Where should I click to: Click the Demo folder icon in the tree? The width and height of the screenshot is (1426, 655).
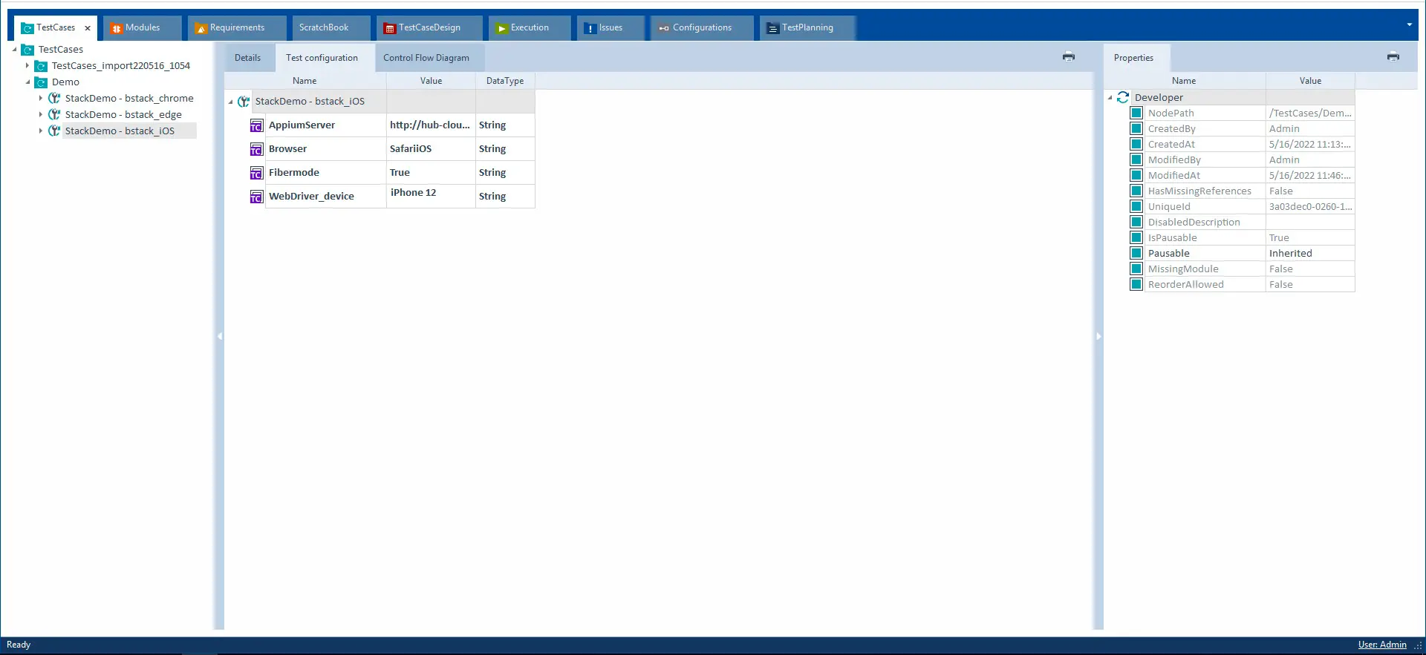[42, 82]
